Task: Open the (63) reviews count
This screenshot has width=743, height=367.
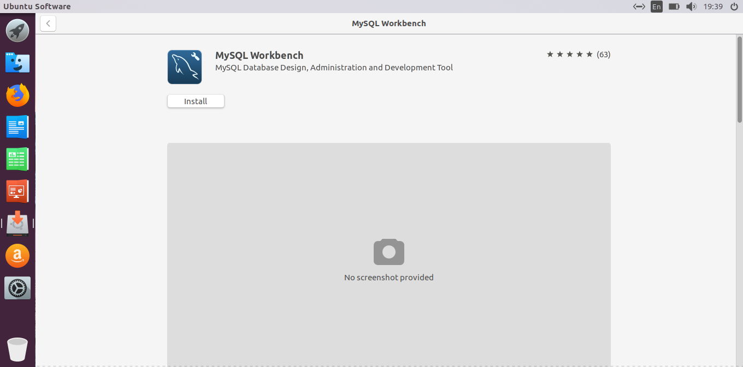Action: coord(604,54)
